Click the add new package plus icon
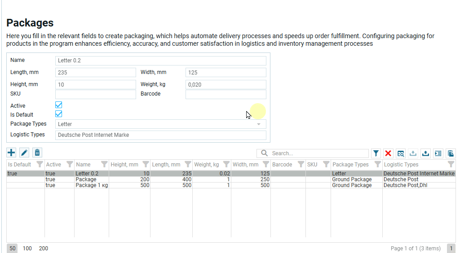 click(x=11, y=153)
